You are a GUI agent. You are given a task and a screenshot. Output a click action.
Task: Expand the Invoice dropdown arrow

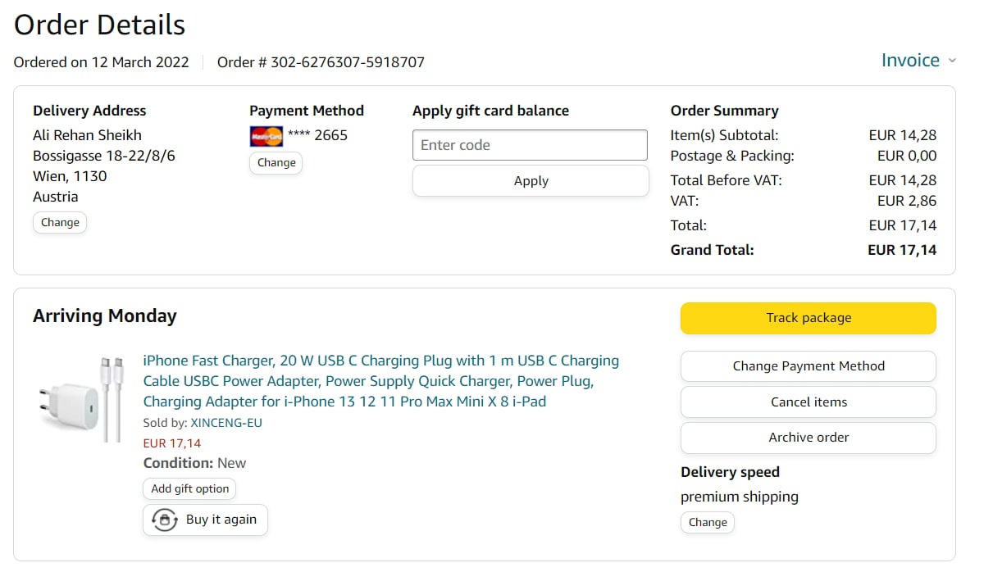click(x=952, y=61)
